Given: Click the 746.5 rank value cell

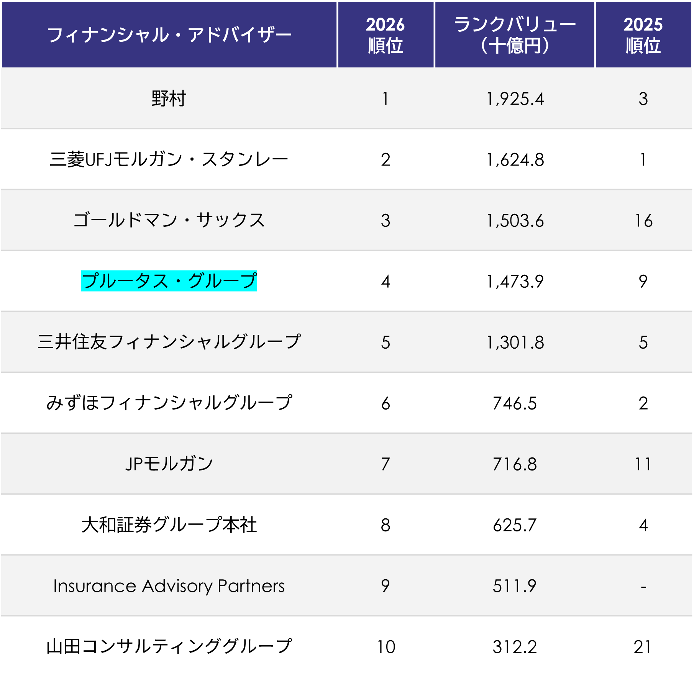Looking at the screenshot, I should pos(515,403).
